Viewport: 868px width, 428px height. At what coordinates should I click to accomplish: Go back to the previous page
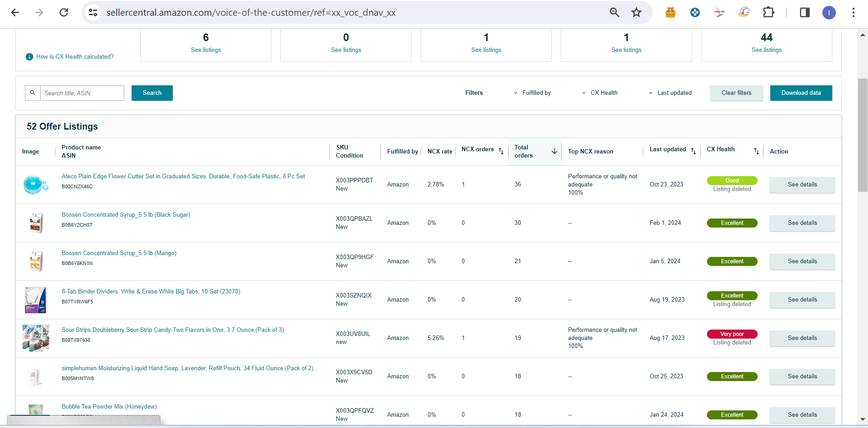15,13
